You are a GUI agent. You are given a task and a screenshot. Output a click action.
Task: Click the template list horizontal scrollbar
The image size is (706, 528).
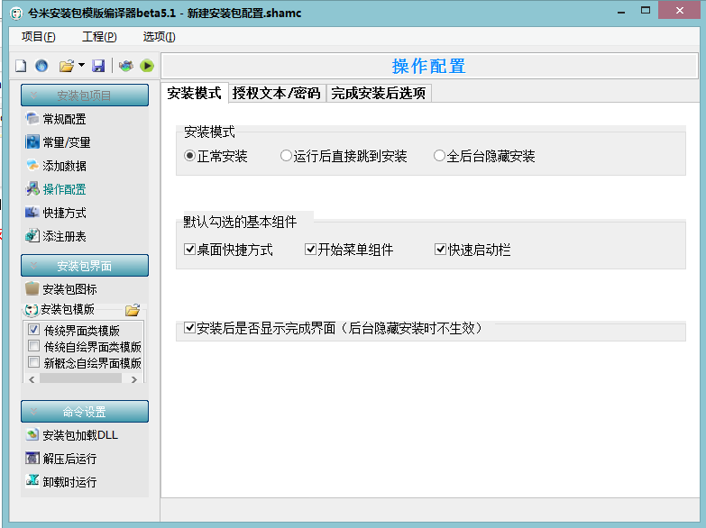pyautogui.click(x=83, y=379)
